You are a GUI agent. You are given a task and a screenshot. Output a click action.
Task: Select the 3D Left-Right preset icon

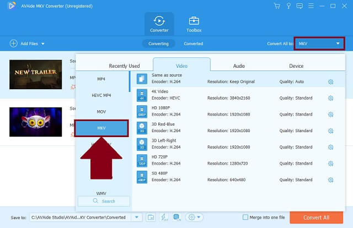(x=142, y=144)
